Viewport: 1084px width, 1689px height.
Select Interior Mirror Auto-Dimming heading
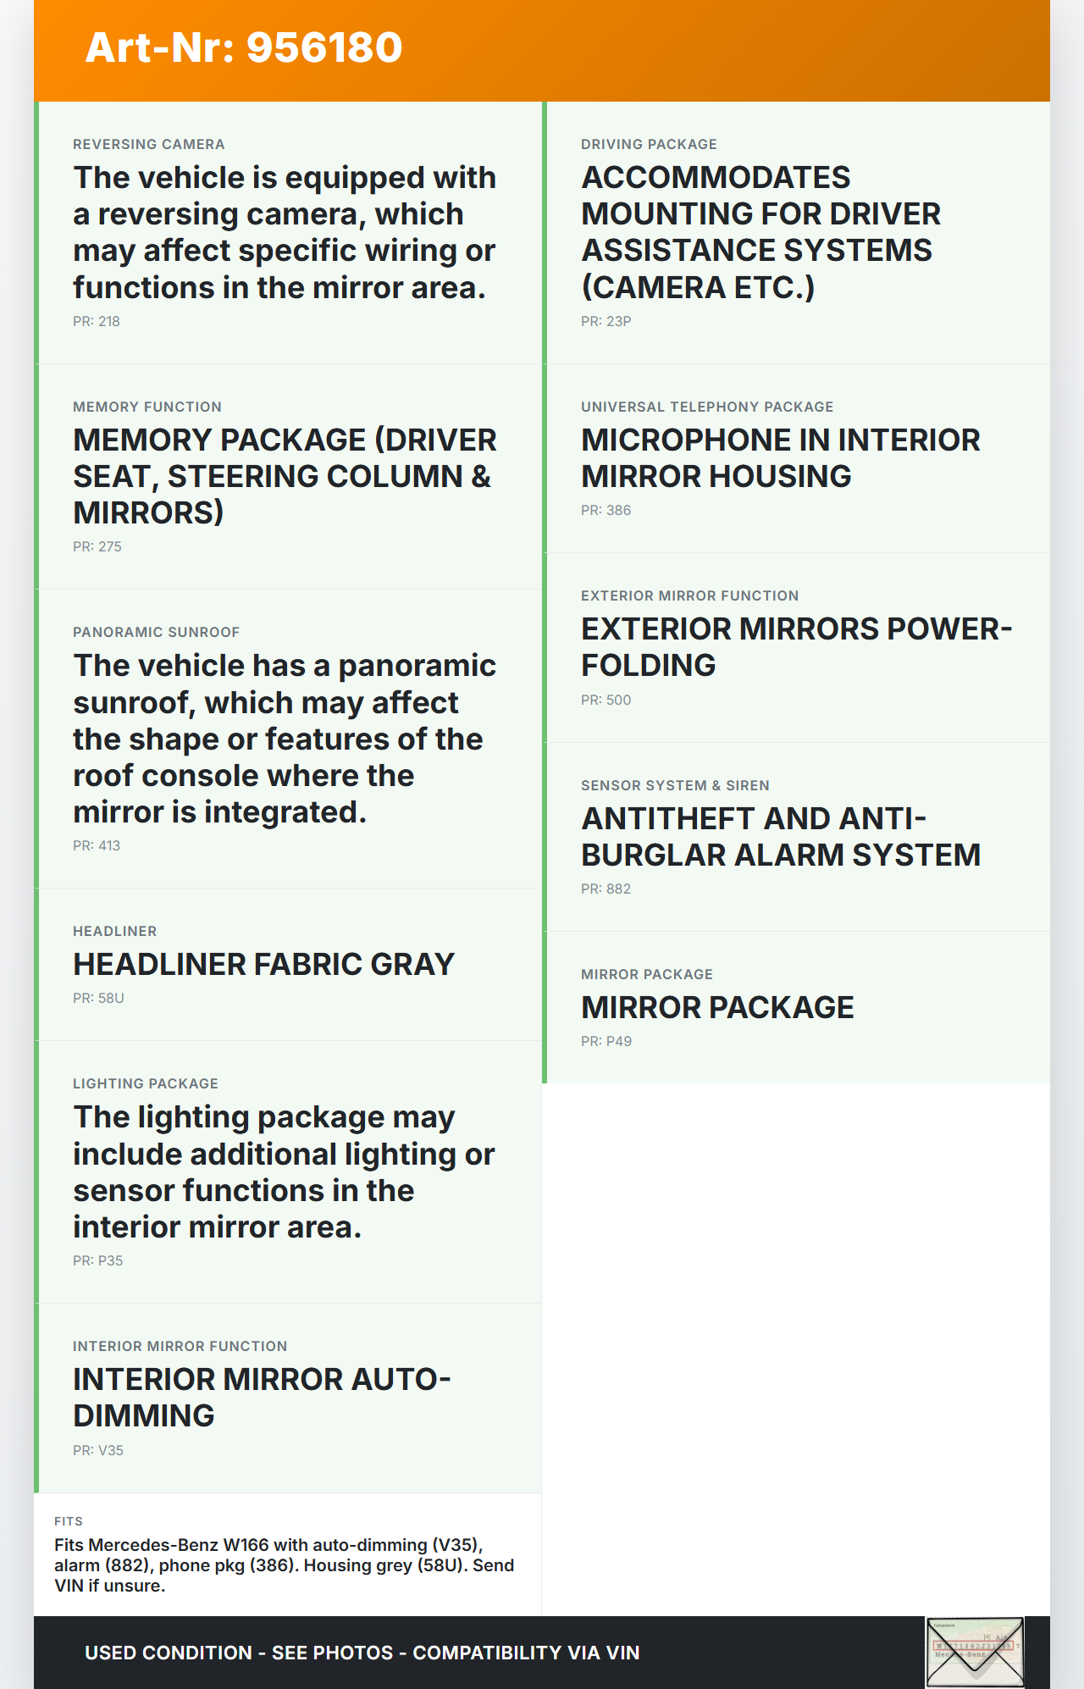262,1397
